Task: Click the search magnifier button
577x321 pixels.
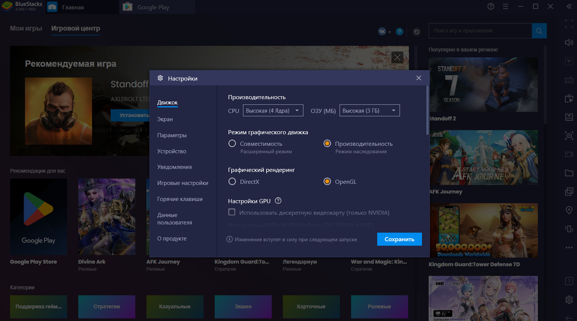Action: (x=539, y=31)
